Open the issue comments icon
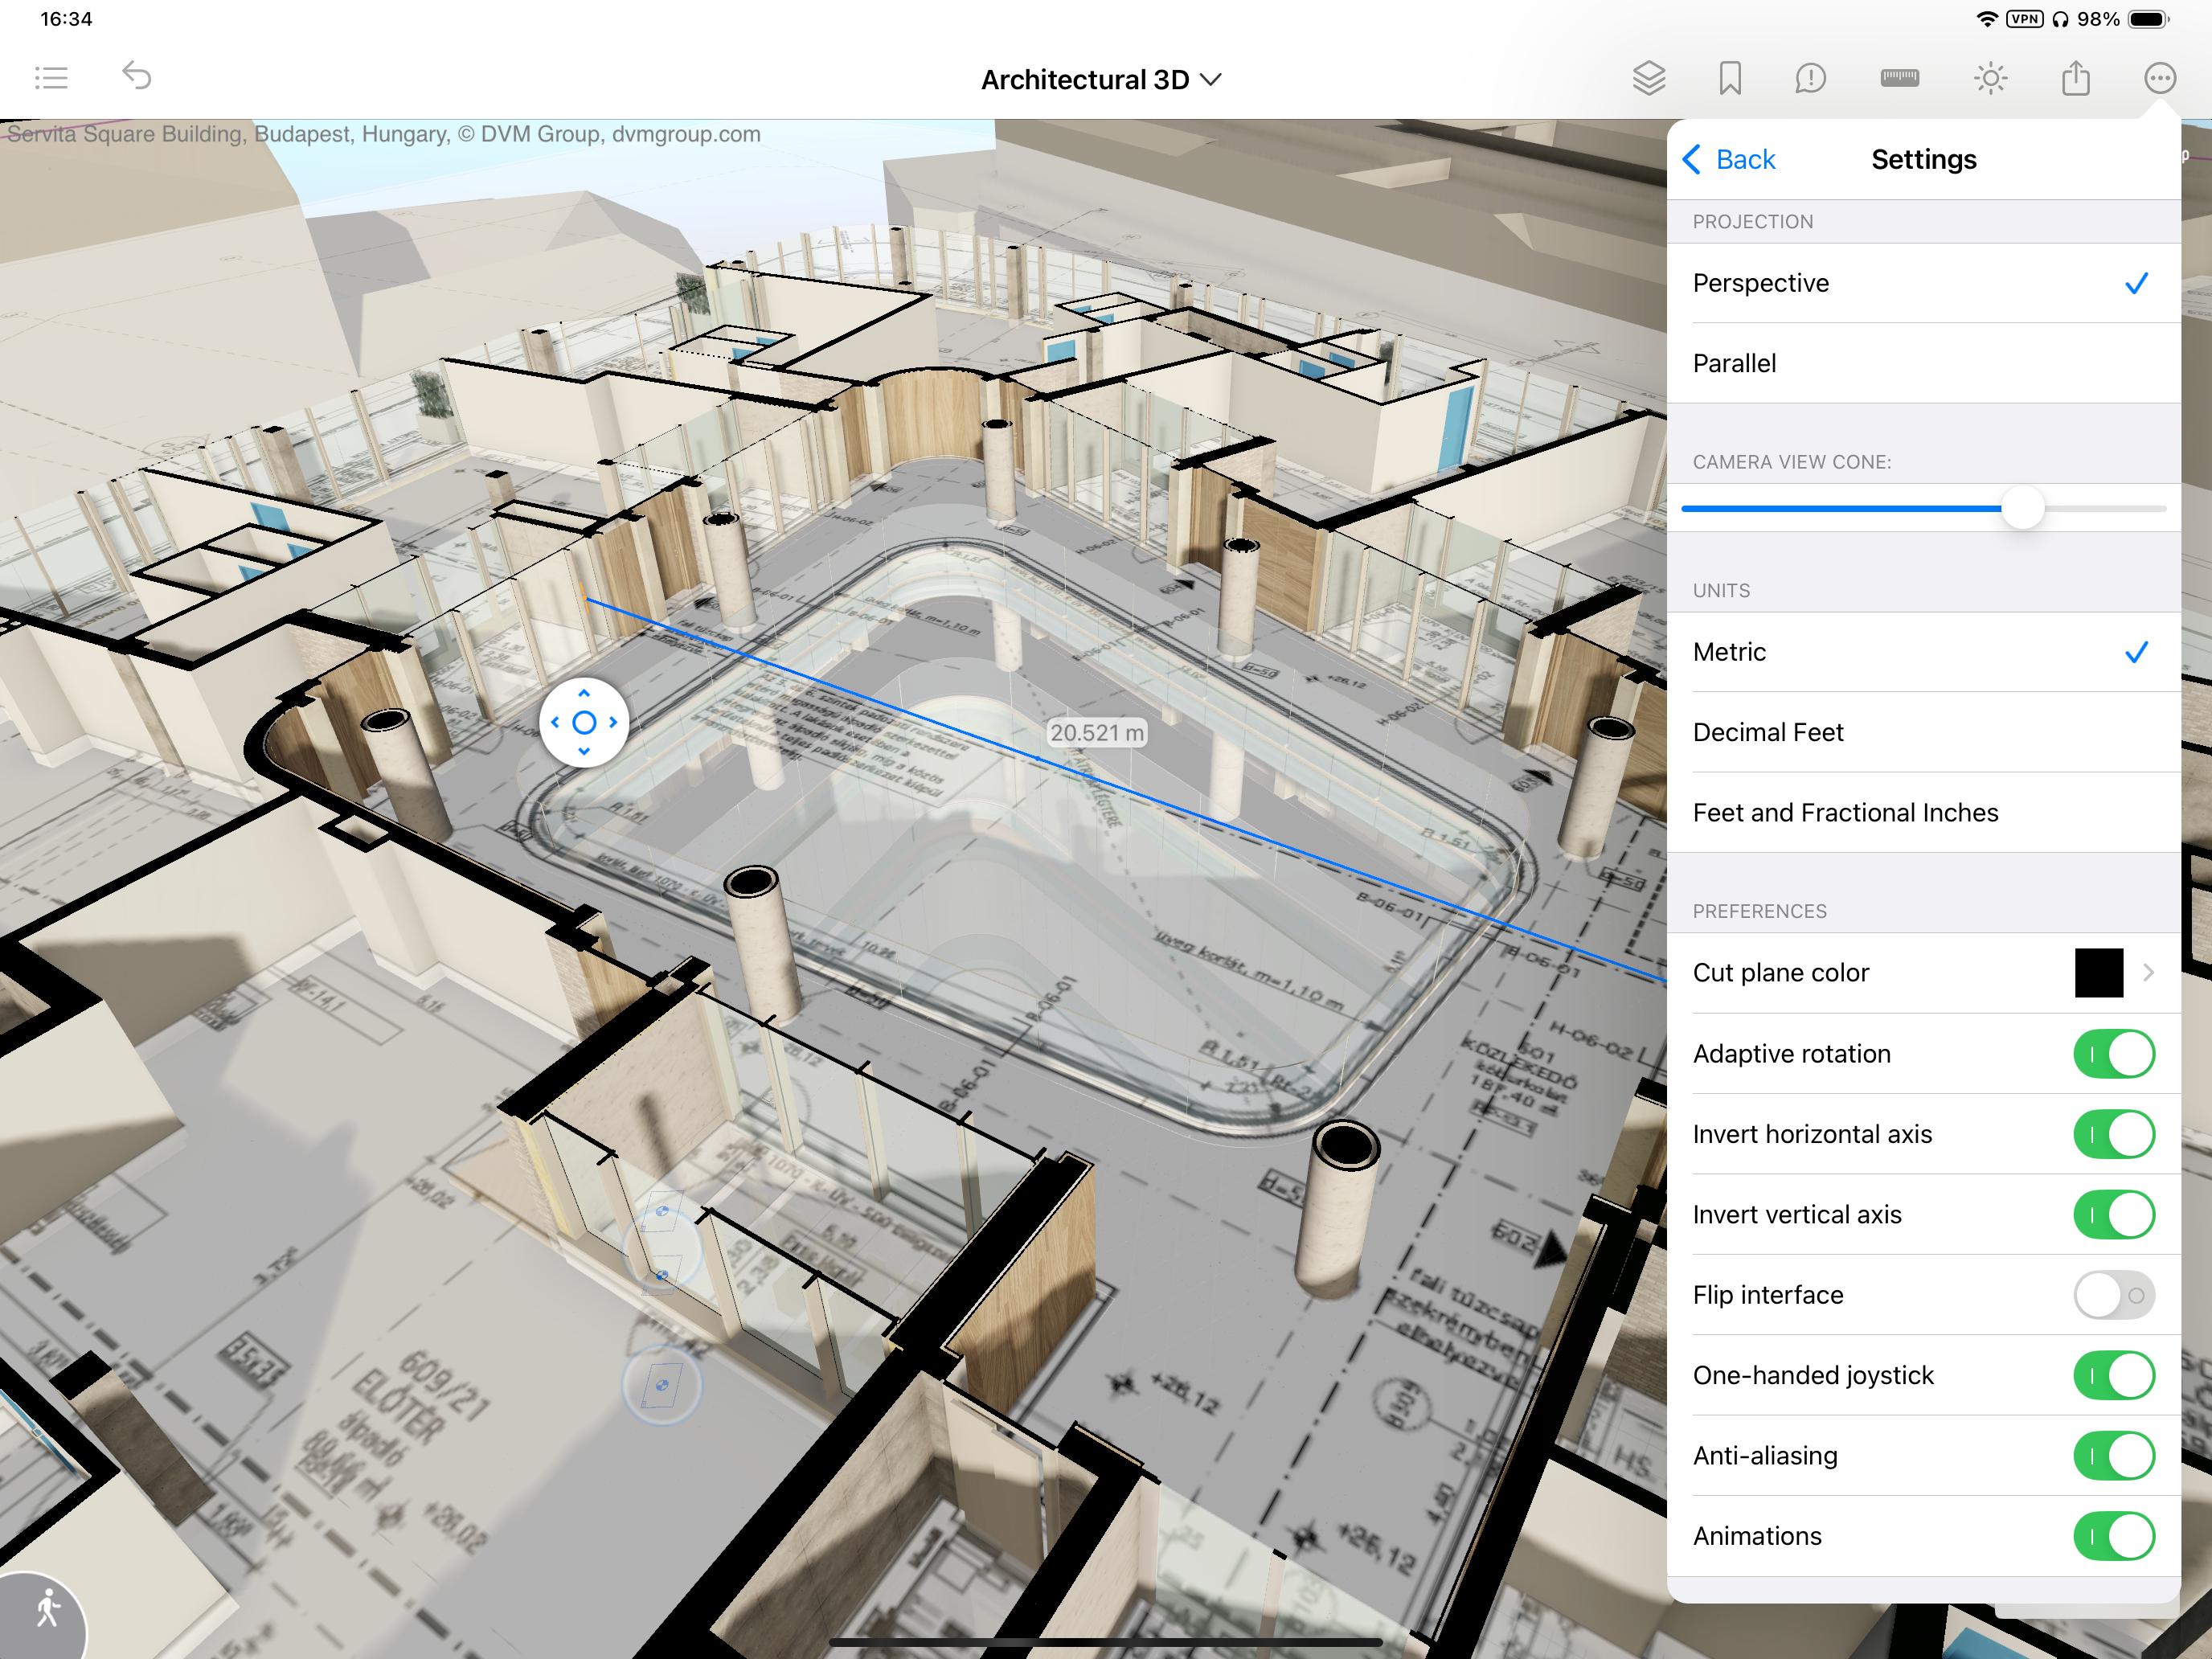The width and height of the screenshot is (2212, 1659). (x=1810, y=78)
